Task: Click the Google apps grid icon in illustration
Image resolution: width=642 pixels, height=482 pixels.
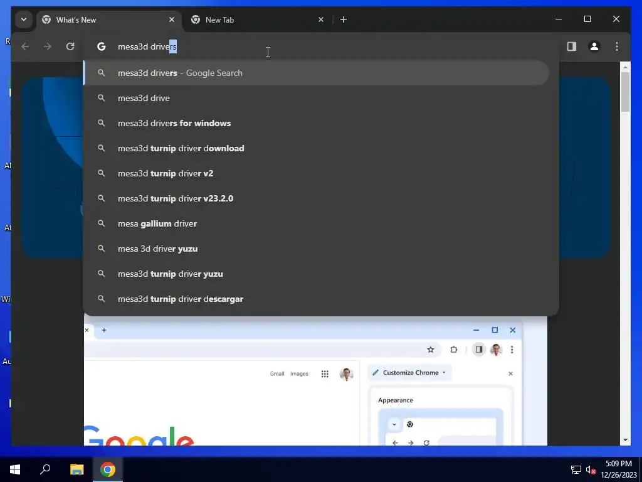Action: [325, 374]
